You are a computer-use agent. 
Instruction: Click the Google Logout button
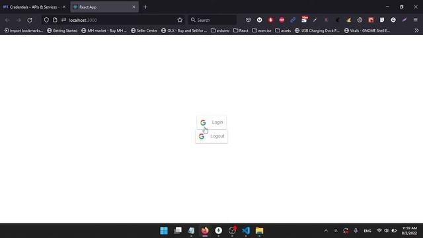point(211,136)
